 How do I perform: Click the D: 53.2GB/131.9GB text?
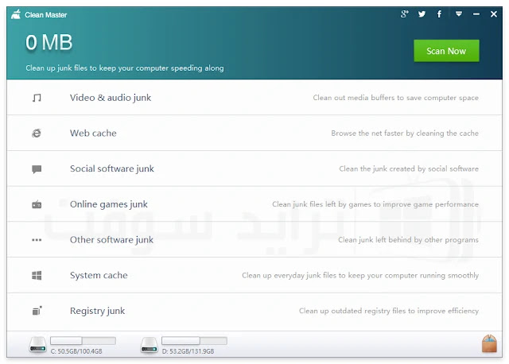click(188, 351)
